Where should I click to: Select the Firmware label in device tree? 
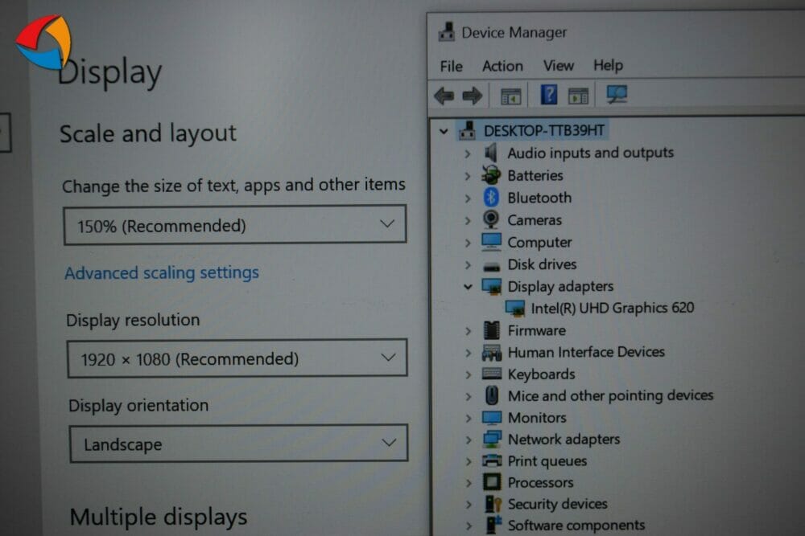pyautogui.click(x=537, y=330)
